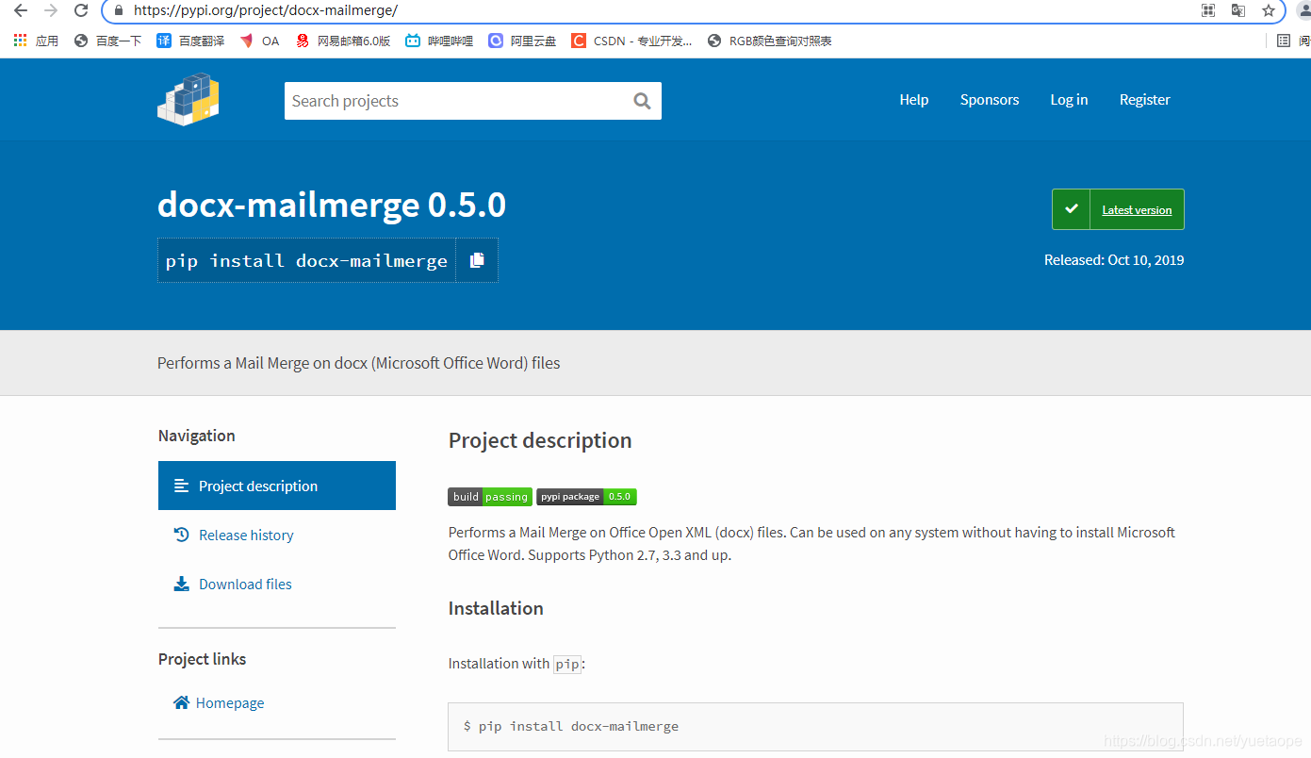Open the Homepage project link
This screenshot has width=1311, height=758.
tap(230, 702)
